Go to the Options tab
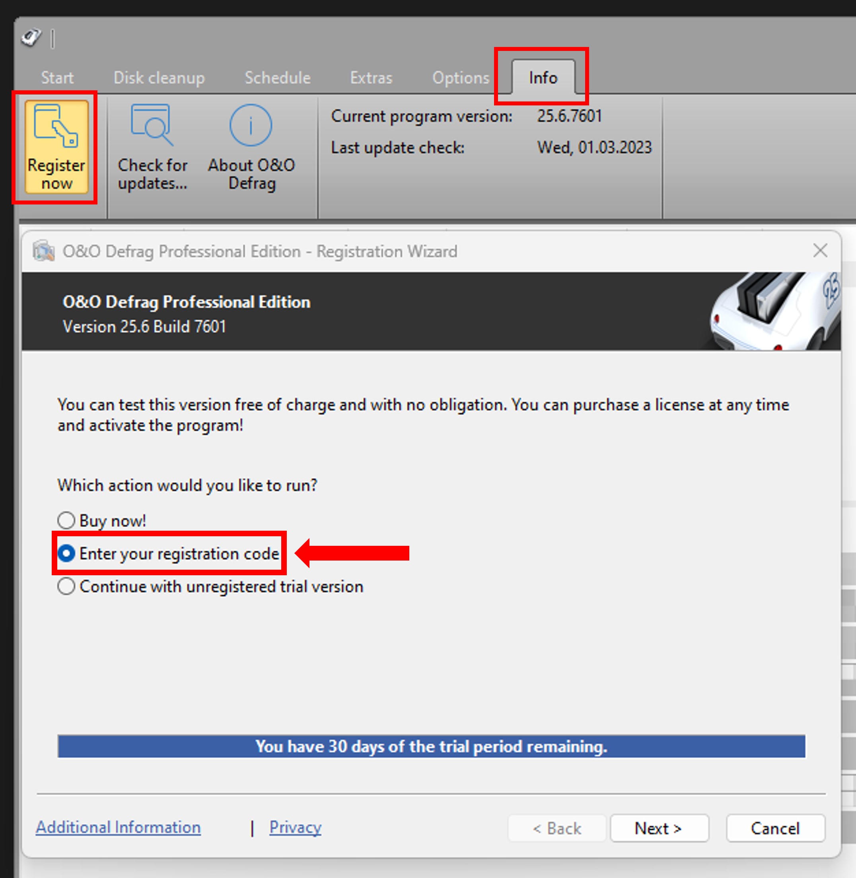This screenshot has height=878, width=856. tap(460, 77)
